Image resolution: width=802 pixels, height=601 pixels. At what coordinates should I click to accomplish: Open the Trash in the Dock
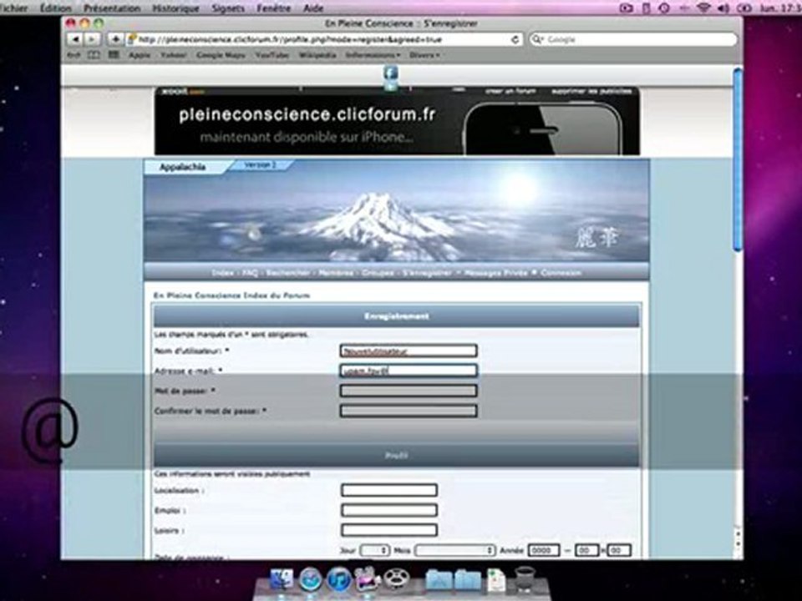point(525,579)
